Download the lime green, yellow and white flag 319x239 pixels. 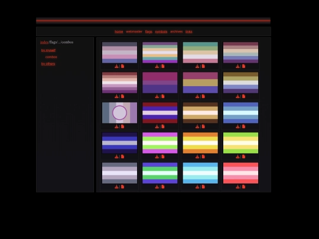pos(237,156)
